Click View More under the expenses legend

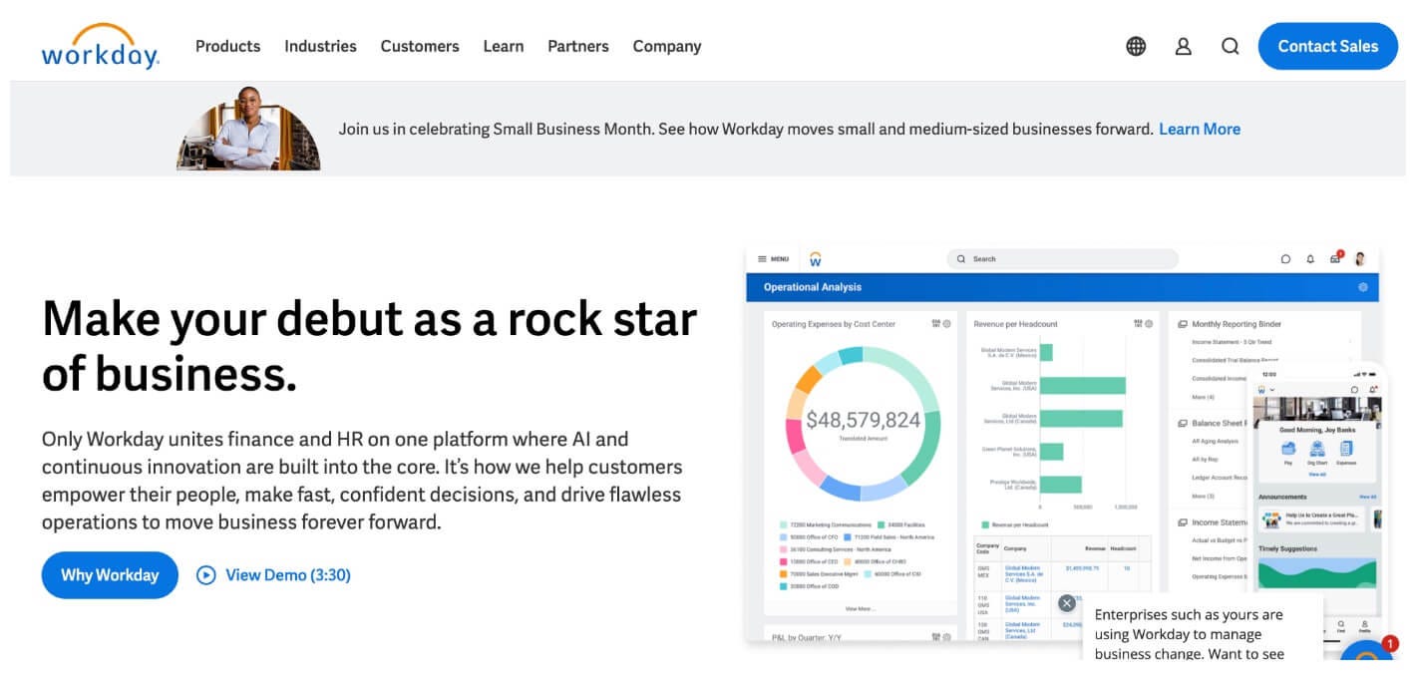click(859, 608)
